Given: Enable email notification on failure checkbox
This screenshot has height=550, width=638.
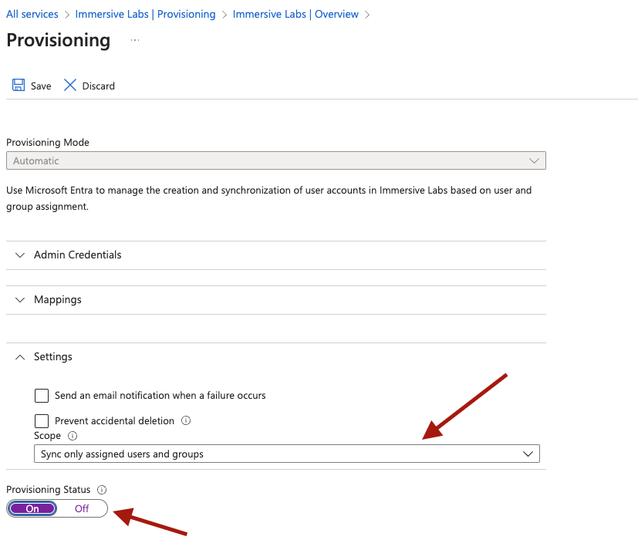Looking at the screenshot, I should [42, 396].
